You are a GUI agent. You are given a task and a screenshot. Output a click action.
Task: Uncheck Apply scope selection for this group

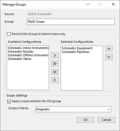pyautogui.click(x=9, y=101)
